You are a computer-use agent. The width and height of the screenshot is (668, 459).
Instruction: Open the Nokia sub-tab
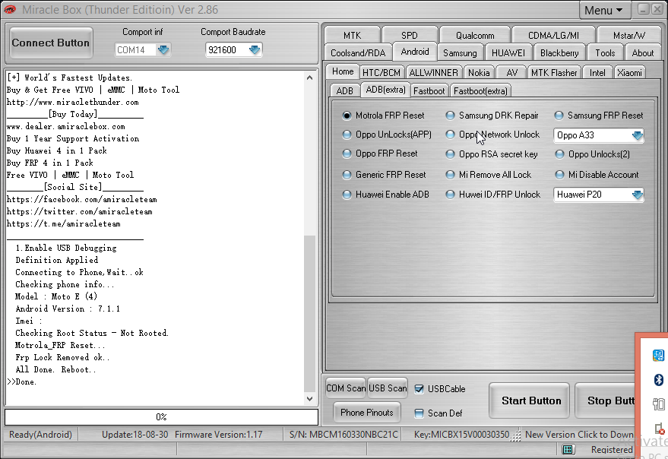coord(479,73)
